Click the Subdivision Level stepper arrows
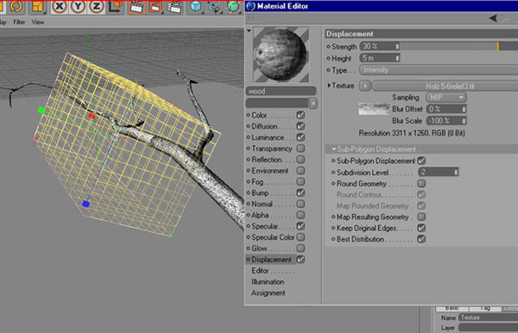The image size is (518, 333). tap(456, 172)
